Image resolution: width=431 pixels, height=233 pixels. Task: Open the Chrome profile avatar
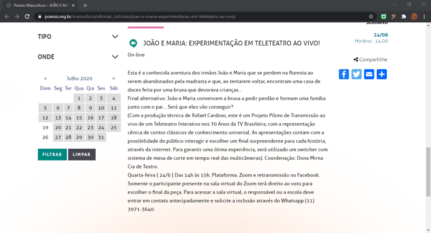(x=414, y=16)
